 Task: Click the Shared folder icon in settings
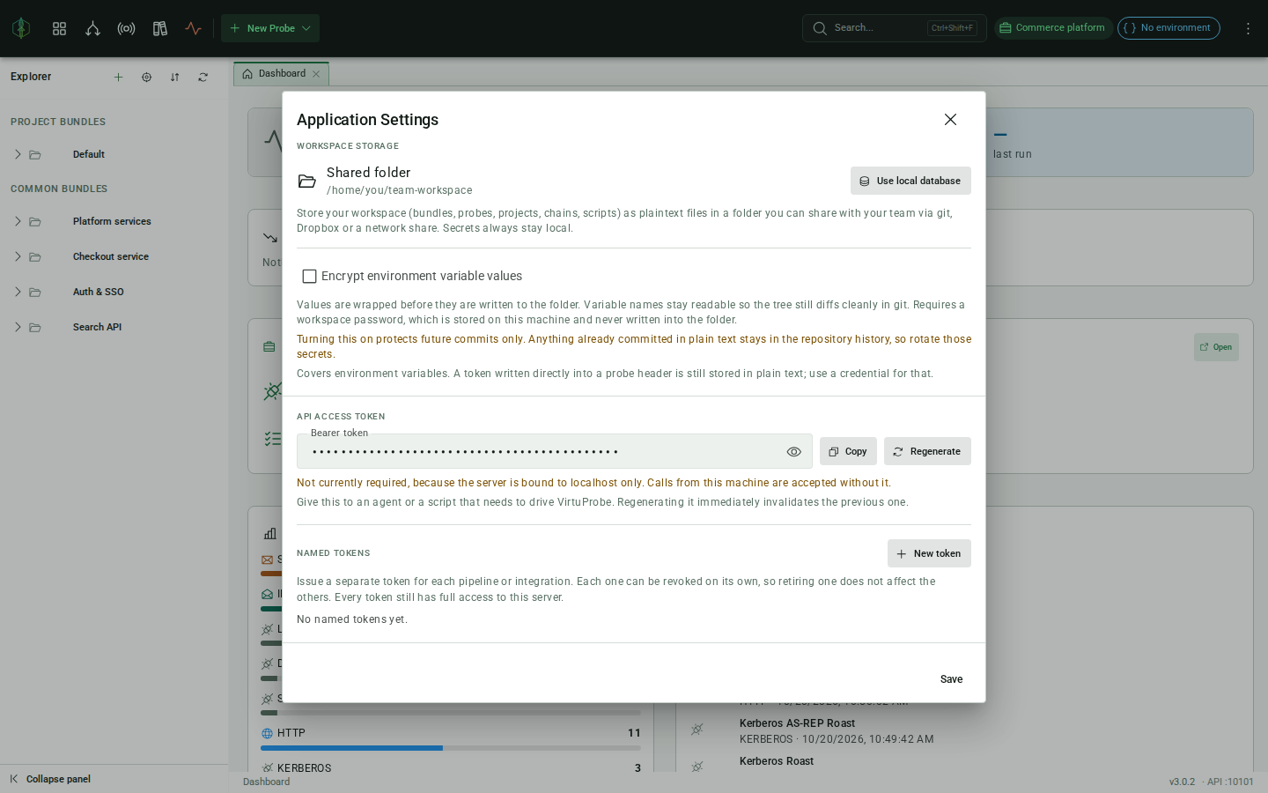click(x=307, y=181)
